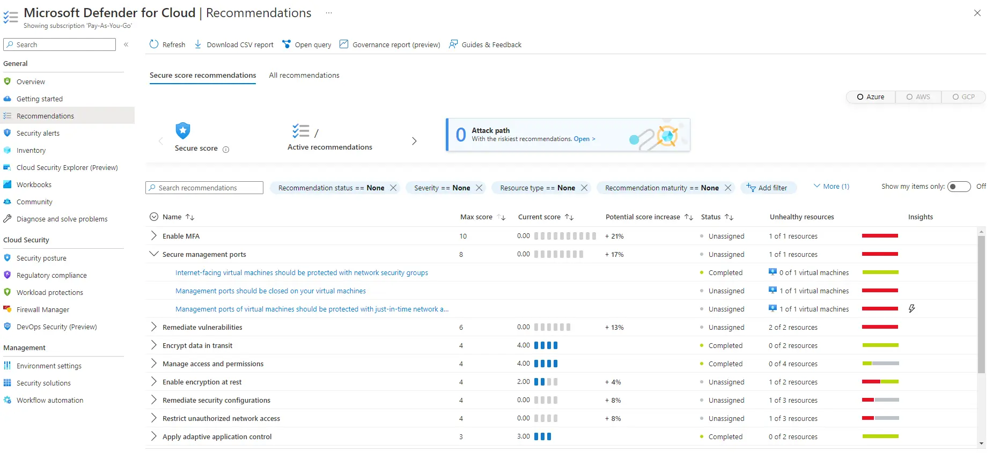Expand Remediate vulnerabilities row
Image resolution: width=993 pixels, height=459 pixels.
coord(154,327)
